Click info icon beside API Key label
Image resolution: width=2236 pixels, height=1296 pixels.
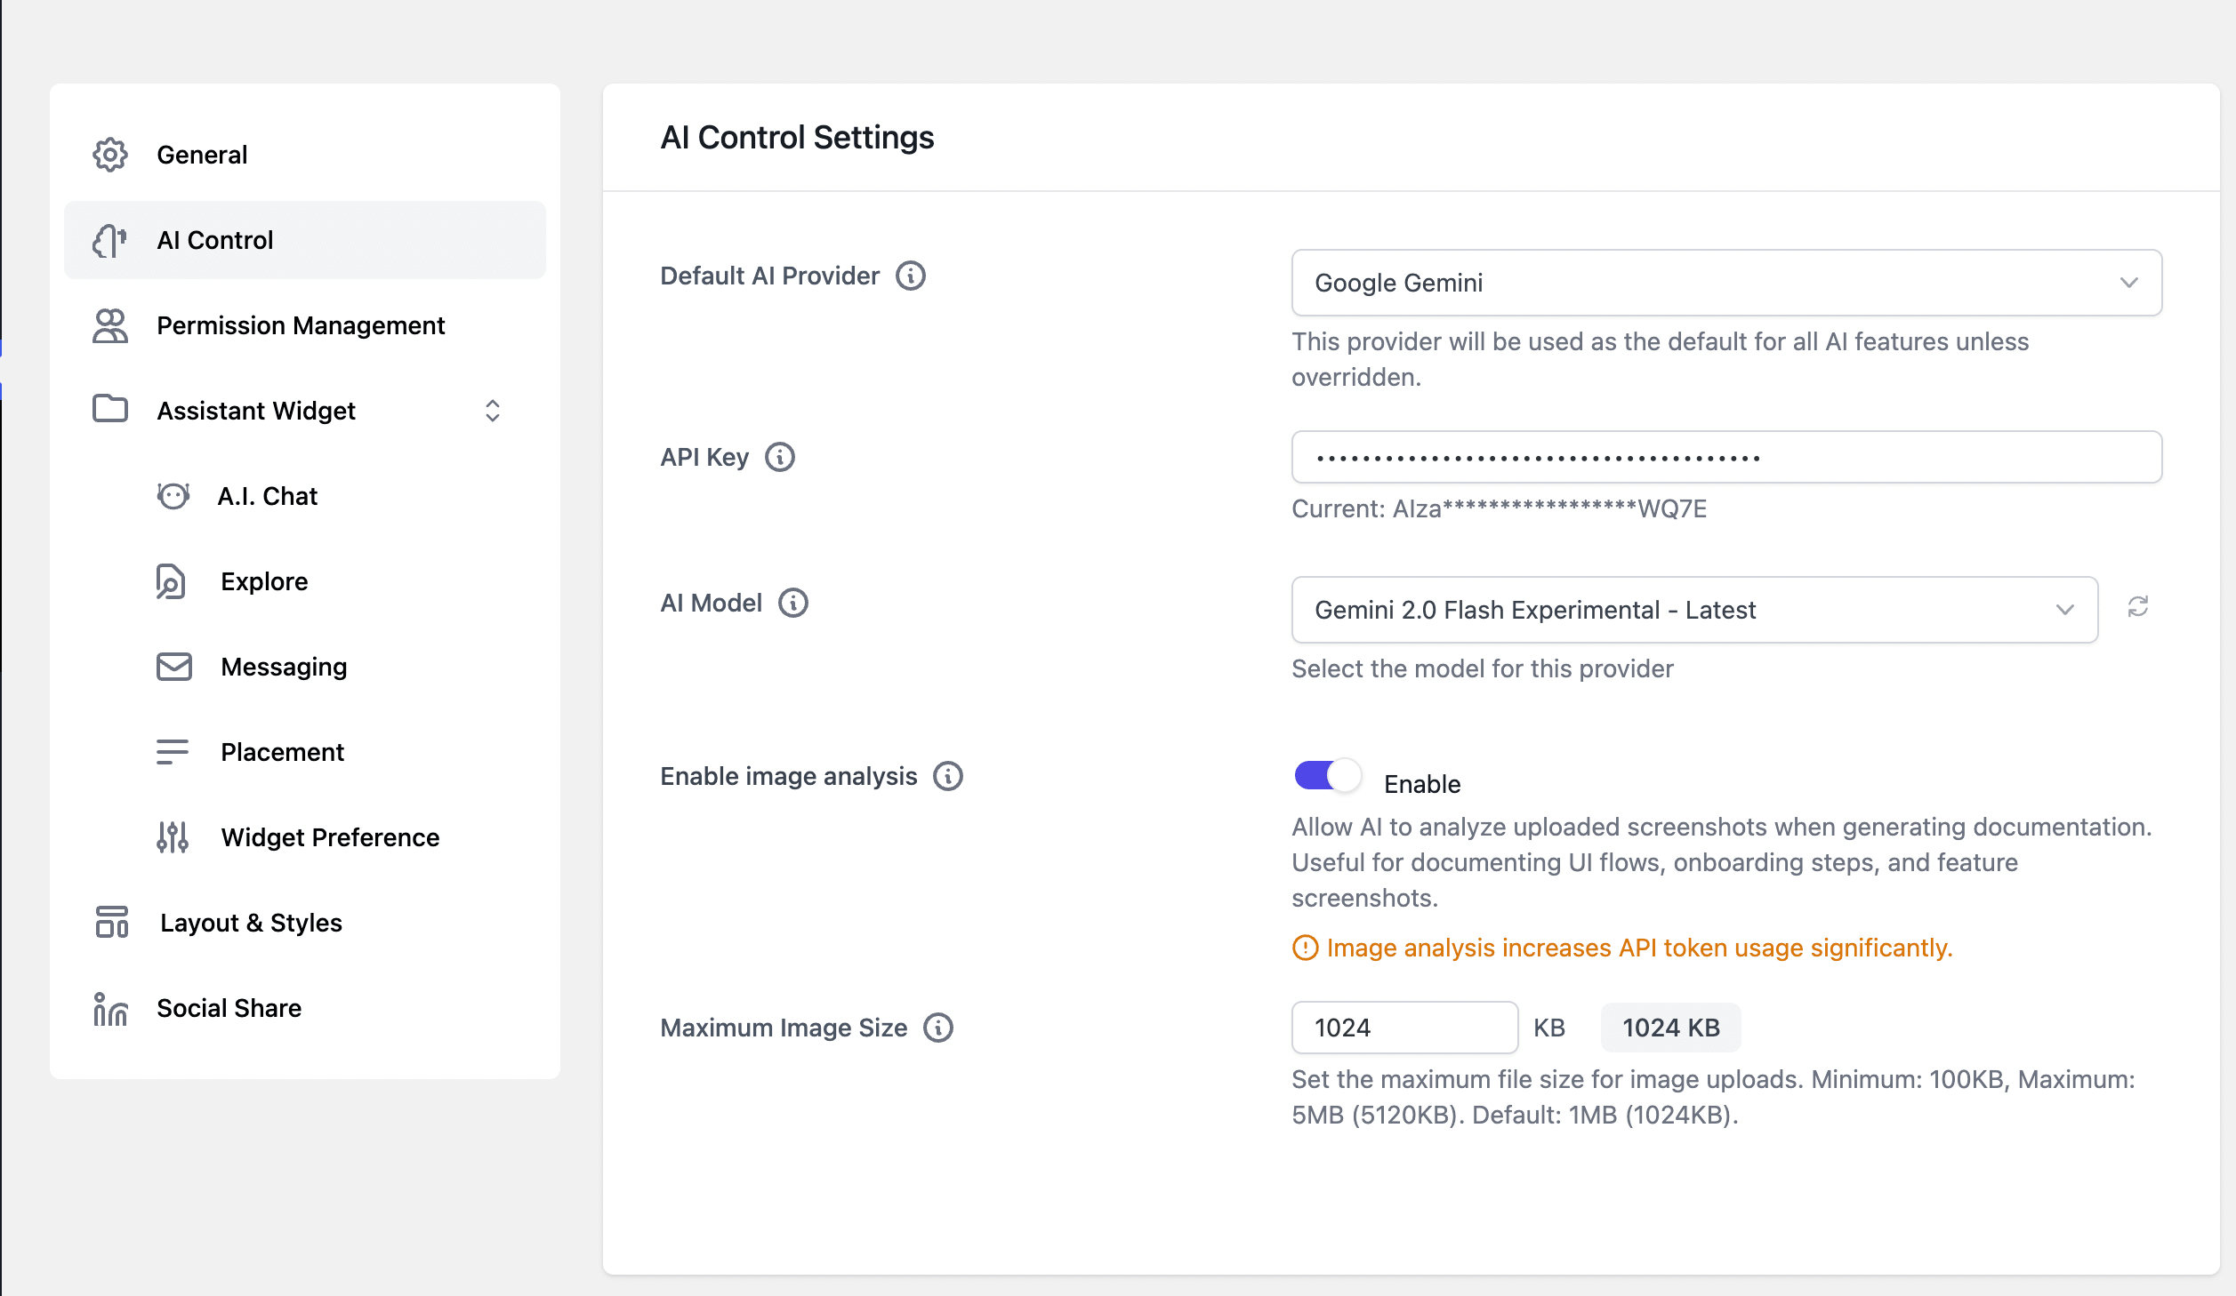point(779,457)
